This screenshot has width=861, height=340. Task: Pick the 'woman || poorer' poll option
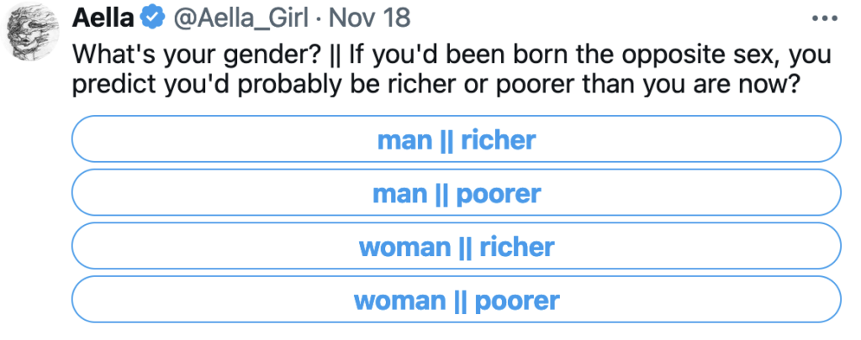457,301
